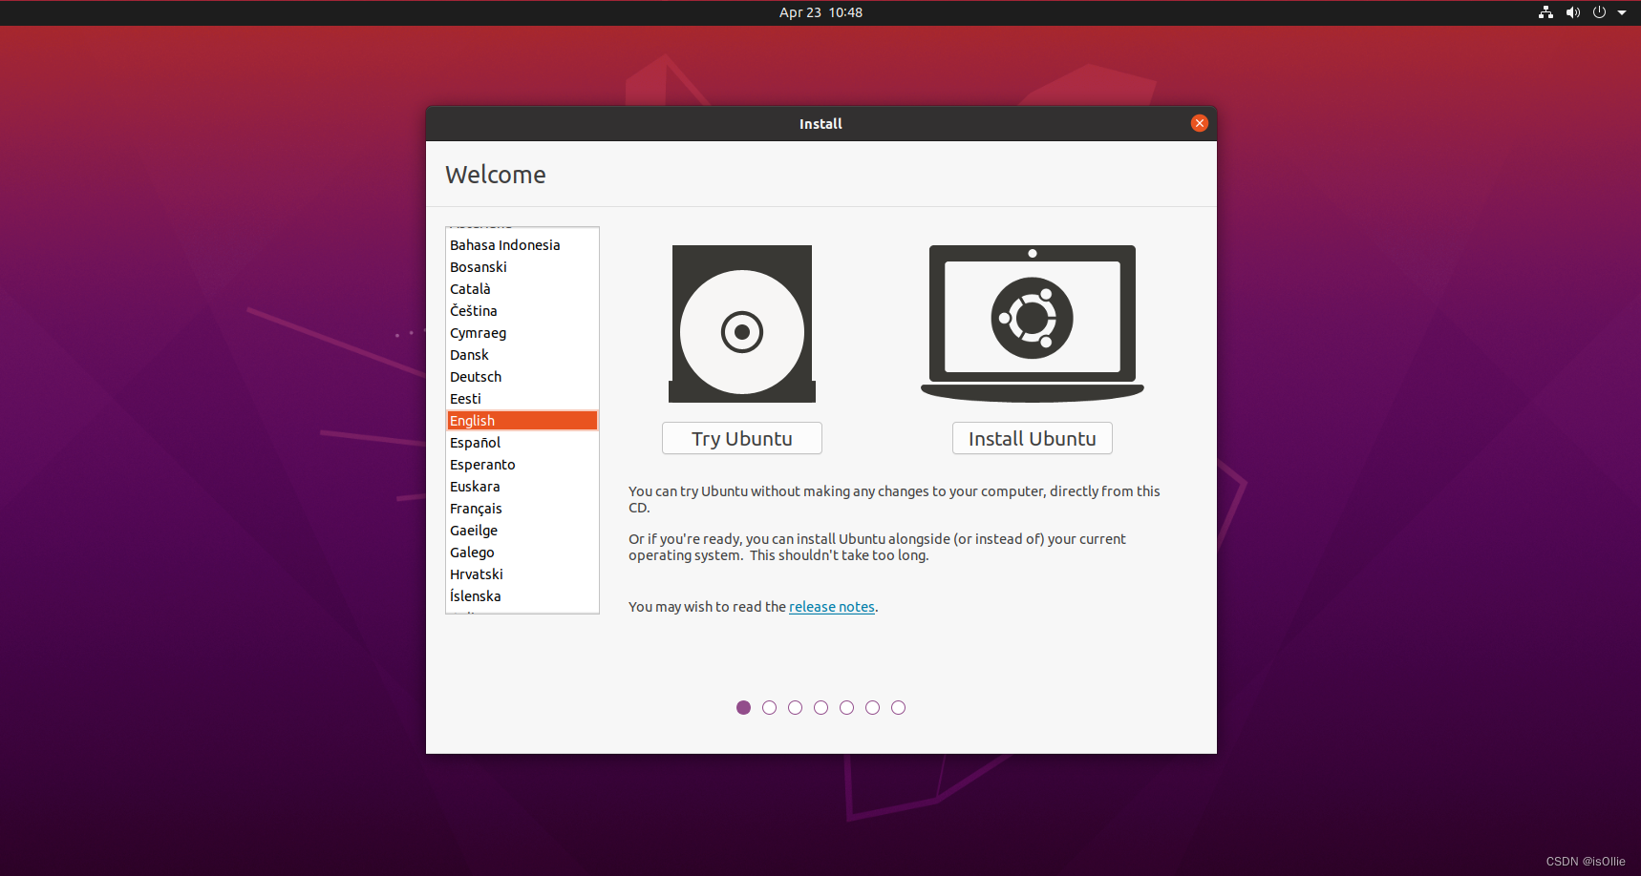Select Deutsch in language list

click(x=522, y=377)
